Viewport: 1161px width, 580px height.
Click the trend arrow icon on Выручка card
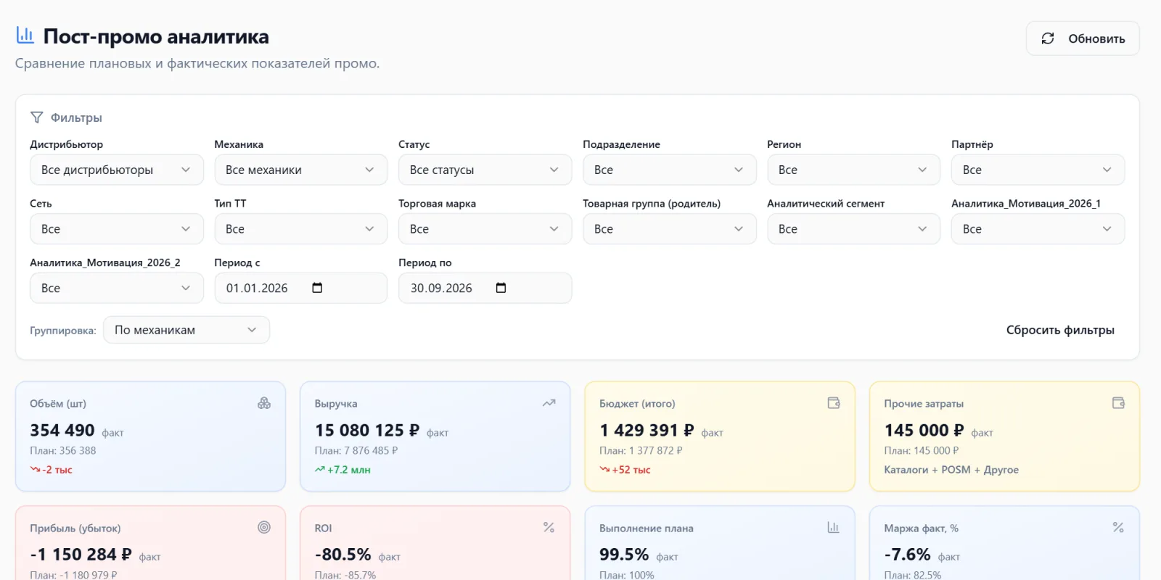point(549,403)
